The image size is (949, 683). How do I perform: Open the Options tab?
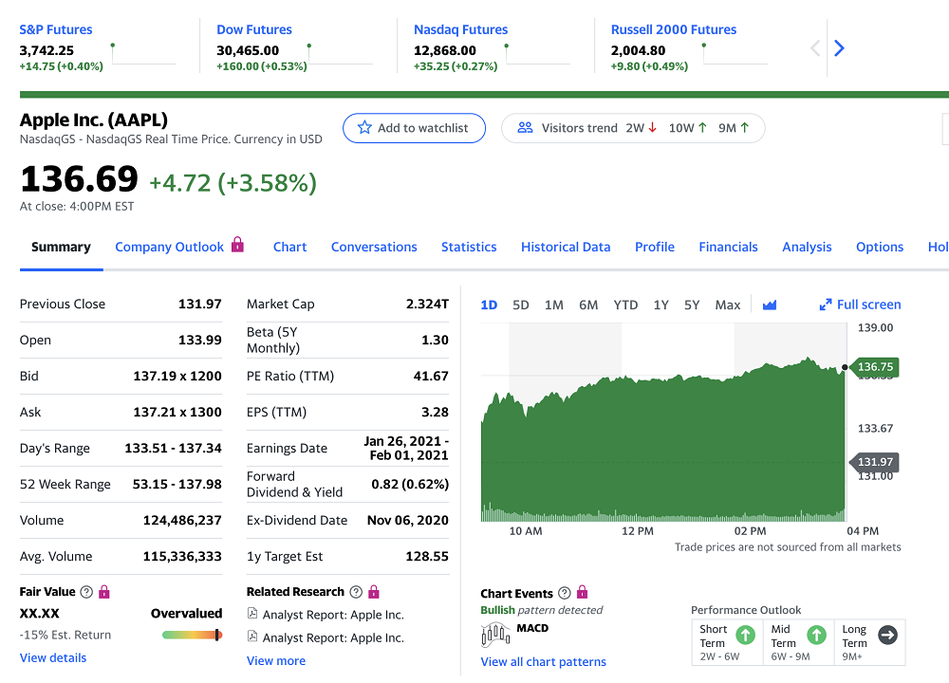pos(880,247)
